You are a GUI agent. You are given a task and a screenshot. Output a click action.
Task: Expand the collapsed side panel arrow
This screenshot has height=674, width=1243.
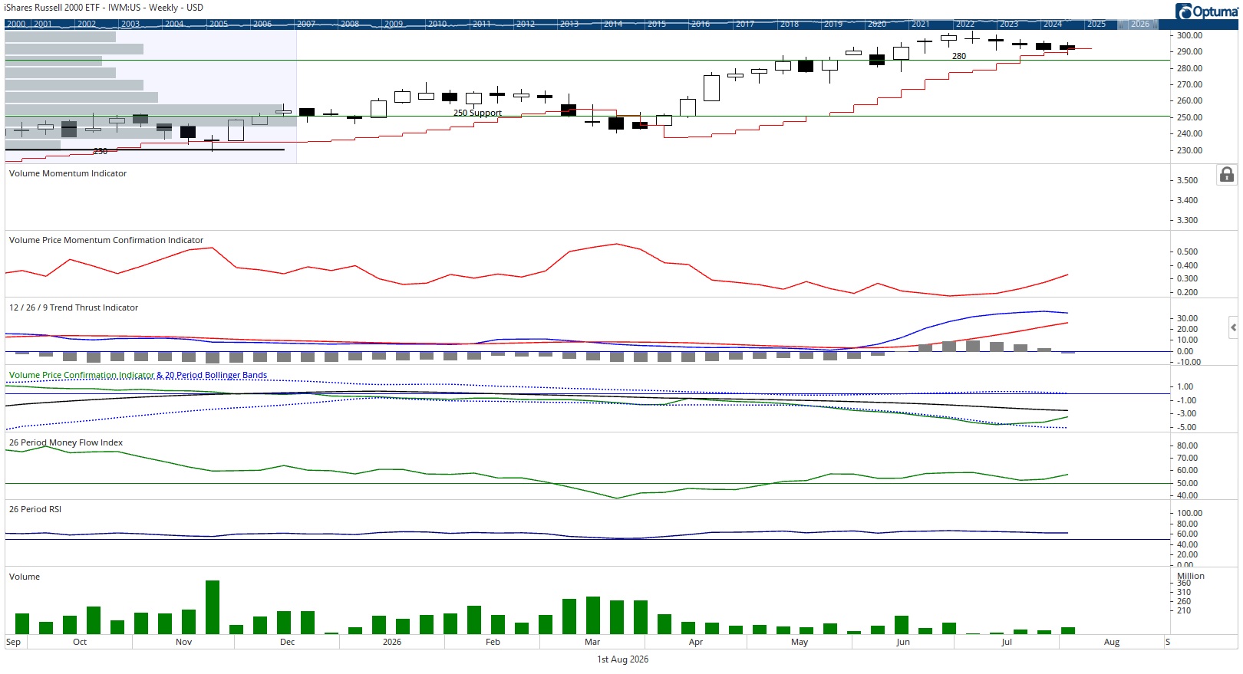[1233, 327]
